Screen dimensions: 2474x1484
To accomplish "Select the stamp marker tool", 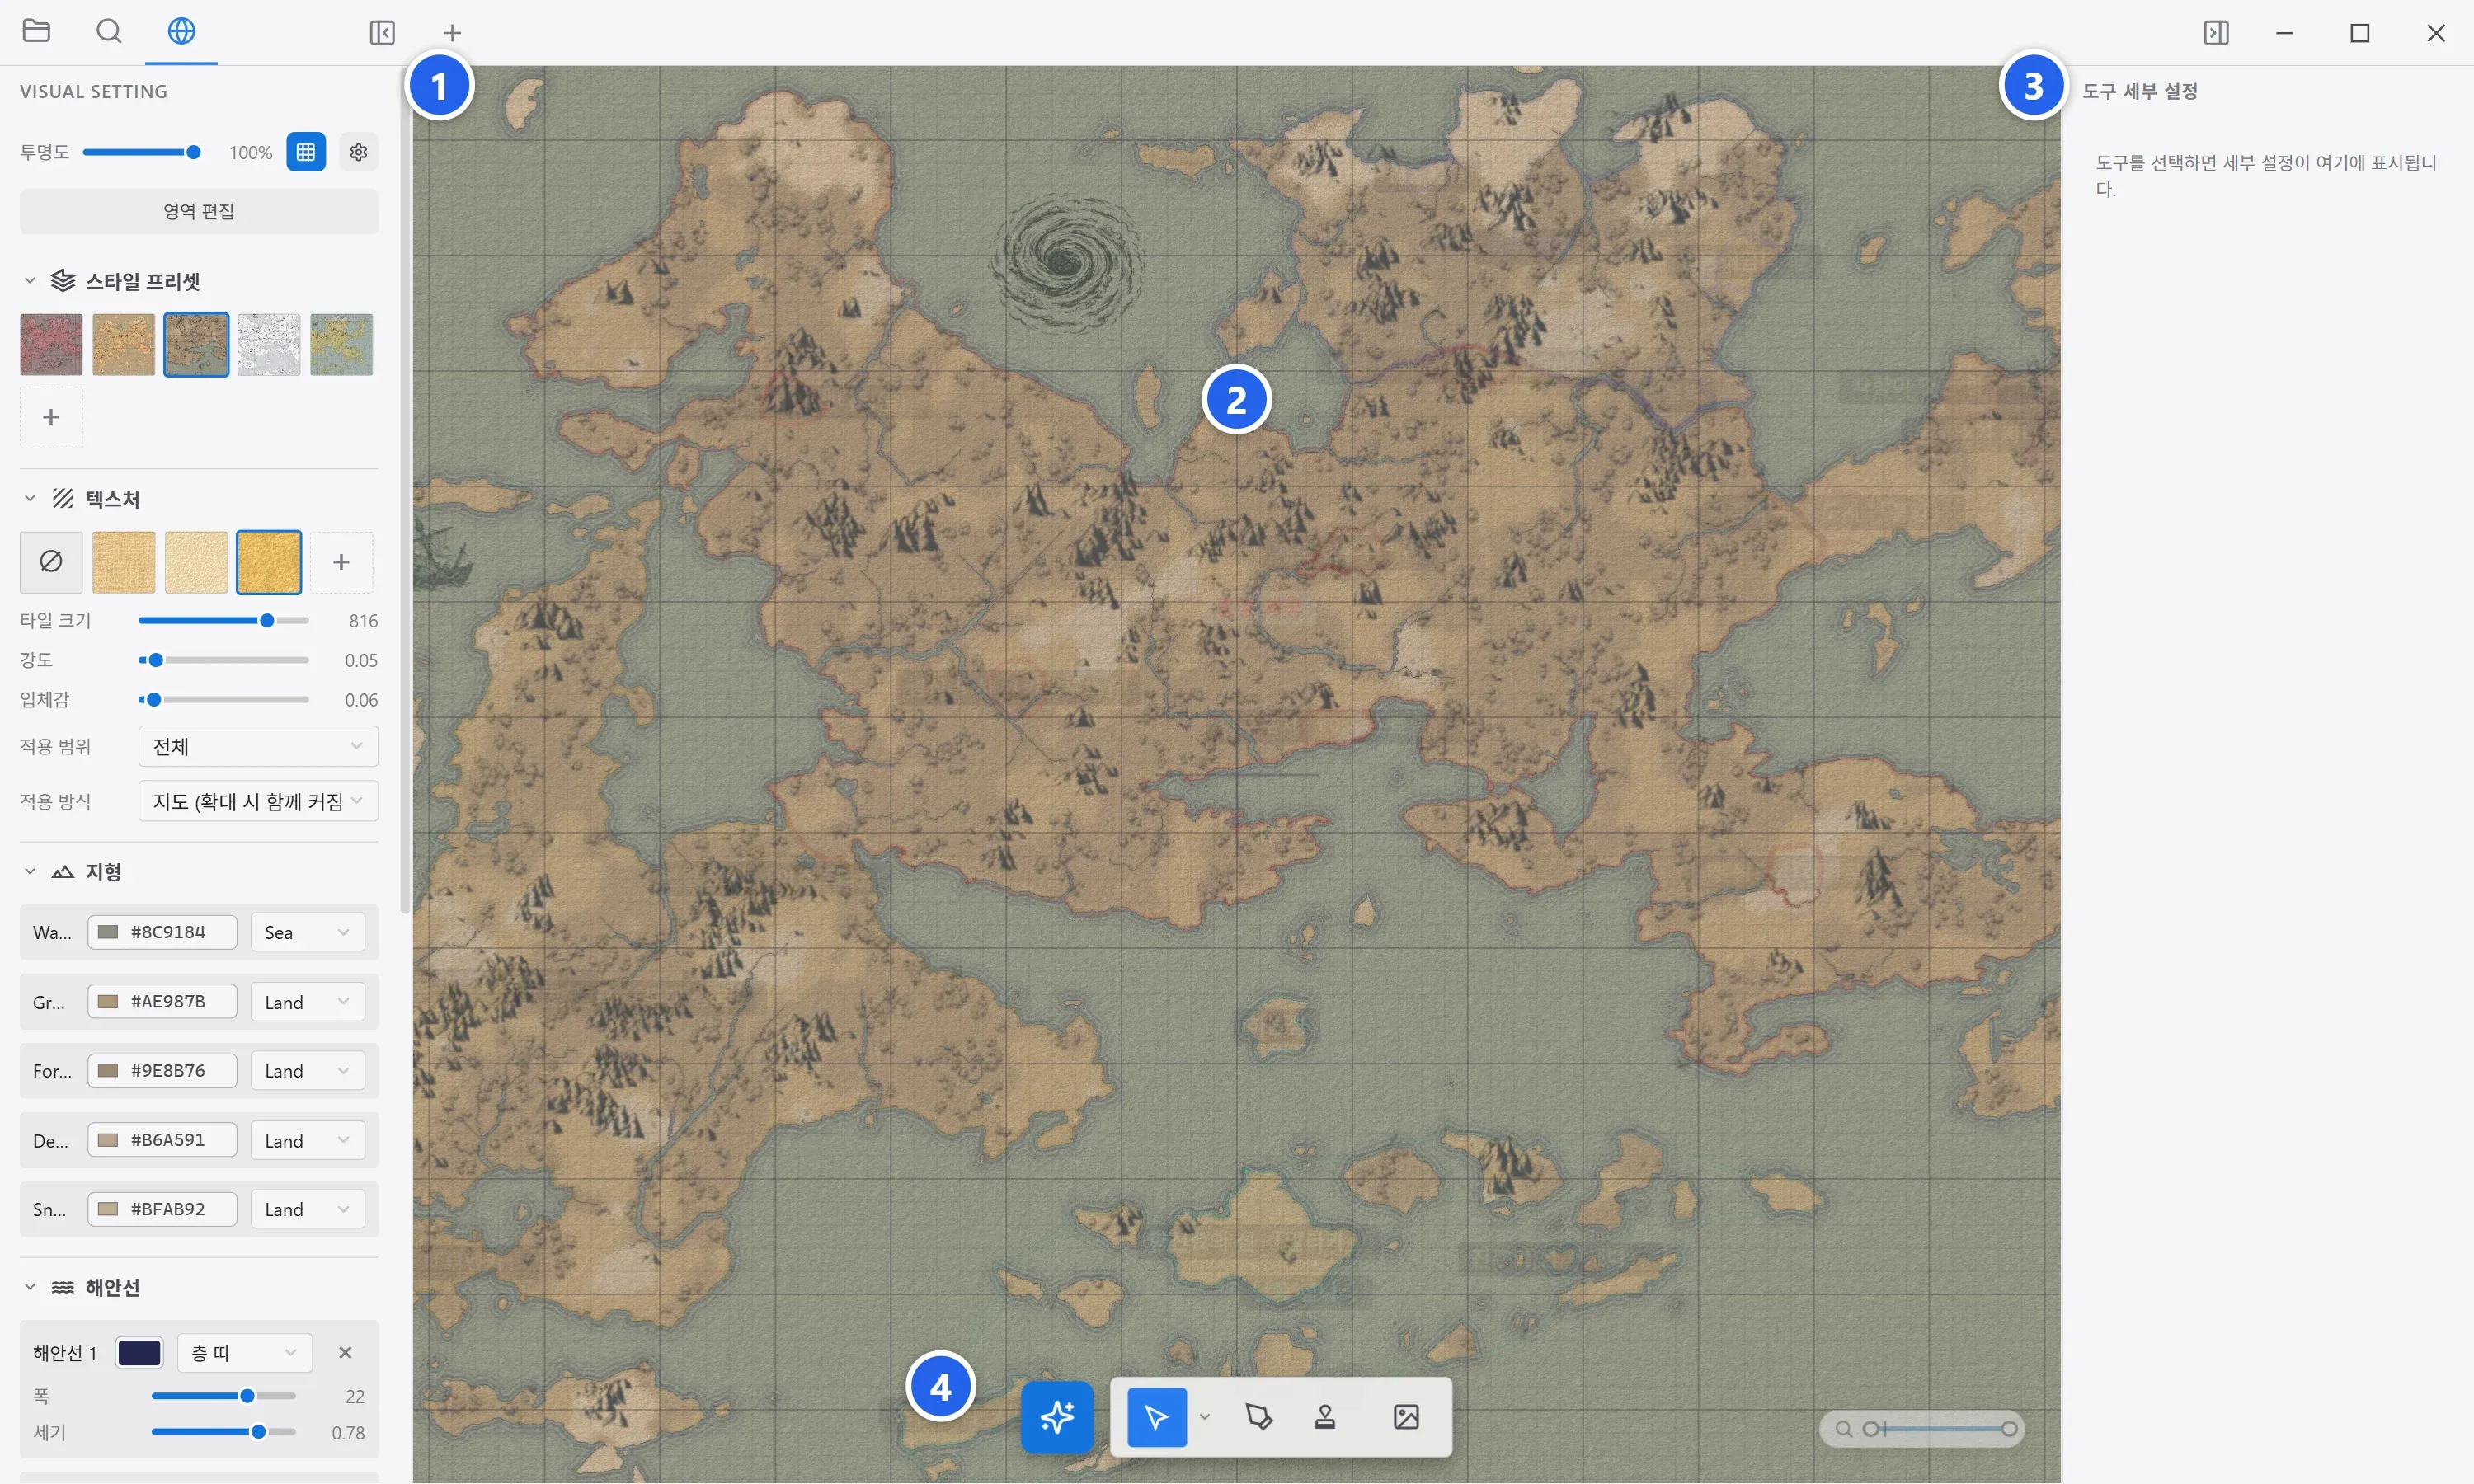I will coord(1325,1417).
